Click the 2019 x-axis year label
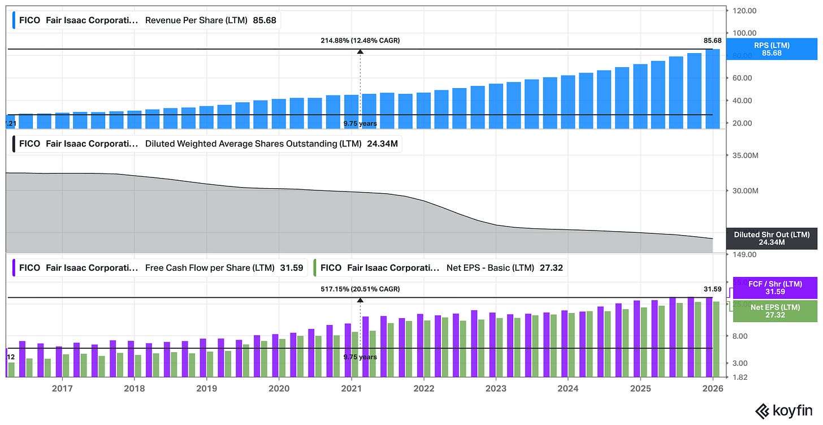Screen dimensions: 823x425 206,388
